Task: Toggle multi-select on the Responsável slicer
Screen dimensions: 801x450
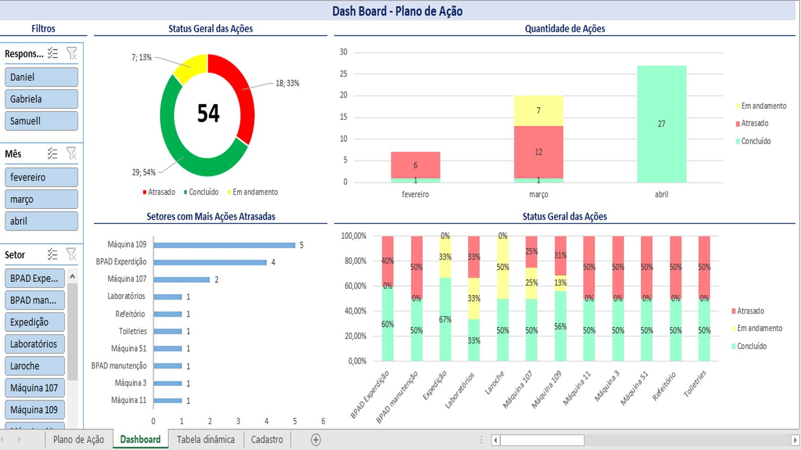Action: (53, 53)
